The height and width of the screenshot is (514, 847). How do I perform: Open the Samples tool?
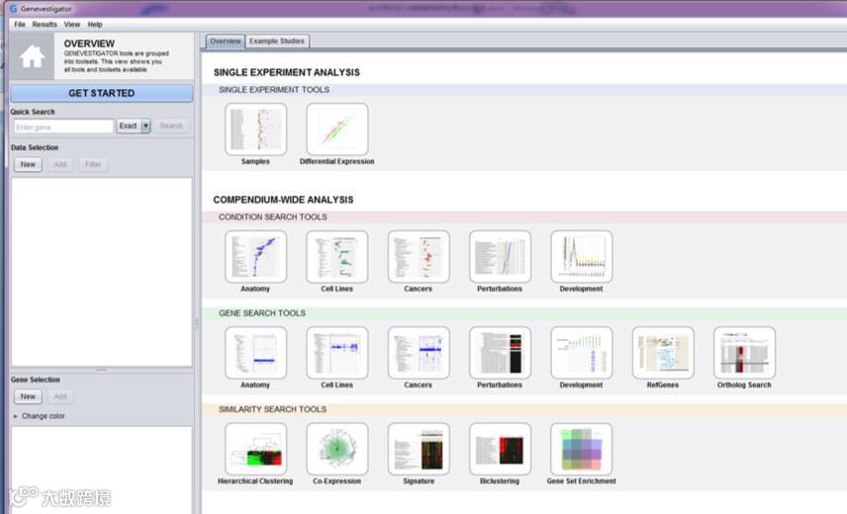(255, 129)
